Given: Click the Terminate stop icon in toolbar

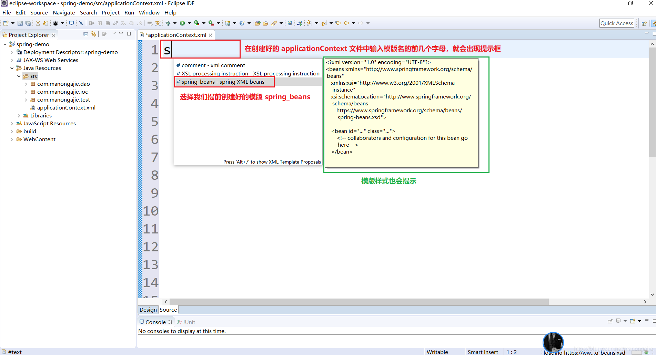Looking at the screenshot, I should (108, 23).
